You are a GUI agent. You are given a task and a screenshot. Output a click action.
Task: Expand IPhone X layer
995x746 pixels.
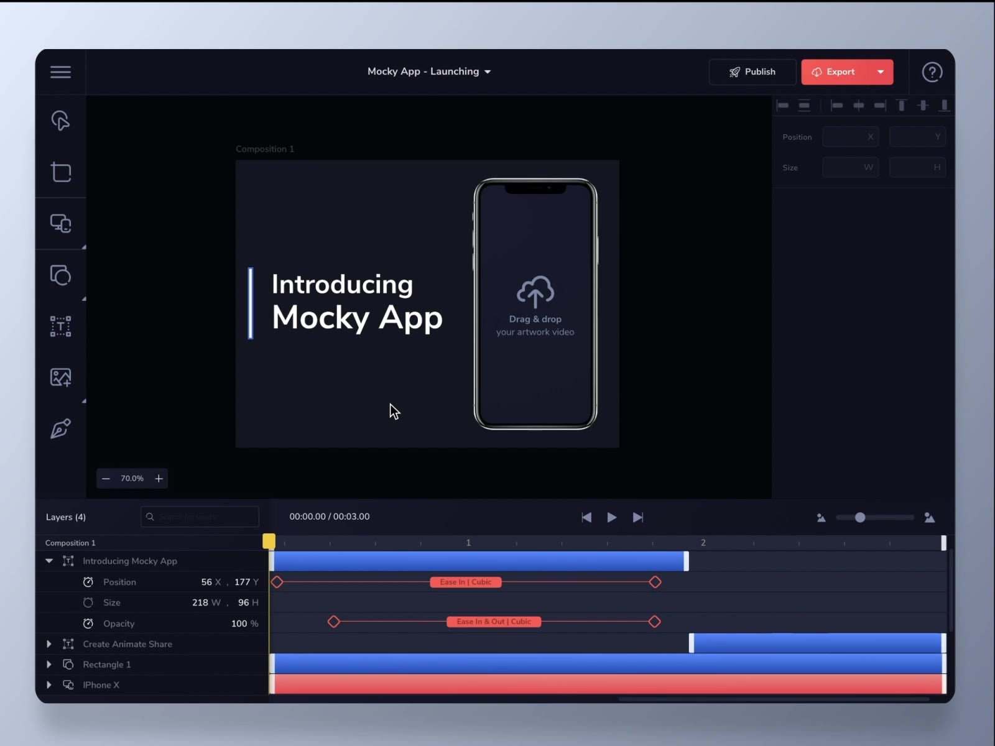click(x=49, y=685)
